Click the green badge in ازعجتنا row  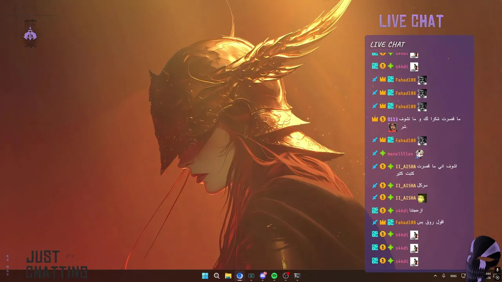click(391, 210)
